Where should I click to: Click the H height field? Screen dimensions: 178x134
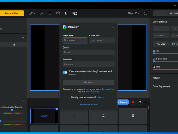[x=175, y=36]
